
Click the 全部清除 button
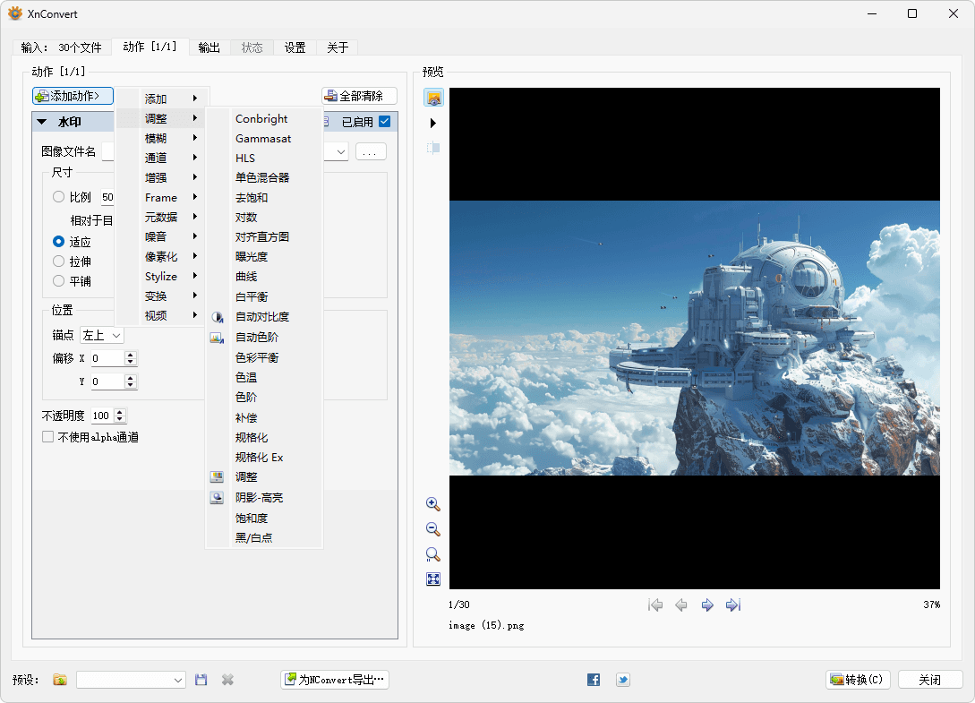358,96
